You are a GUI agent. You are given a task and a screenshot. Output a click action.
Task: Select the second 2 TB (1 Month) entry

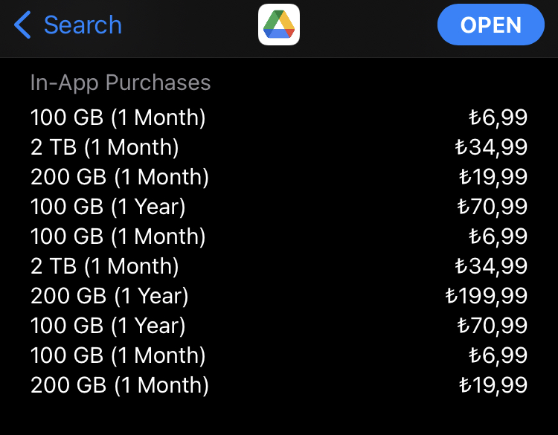click(279, 266)
